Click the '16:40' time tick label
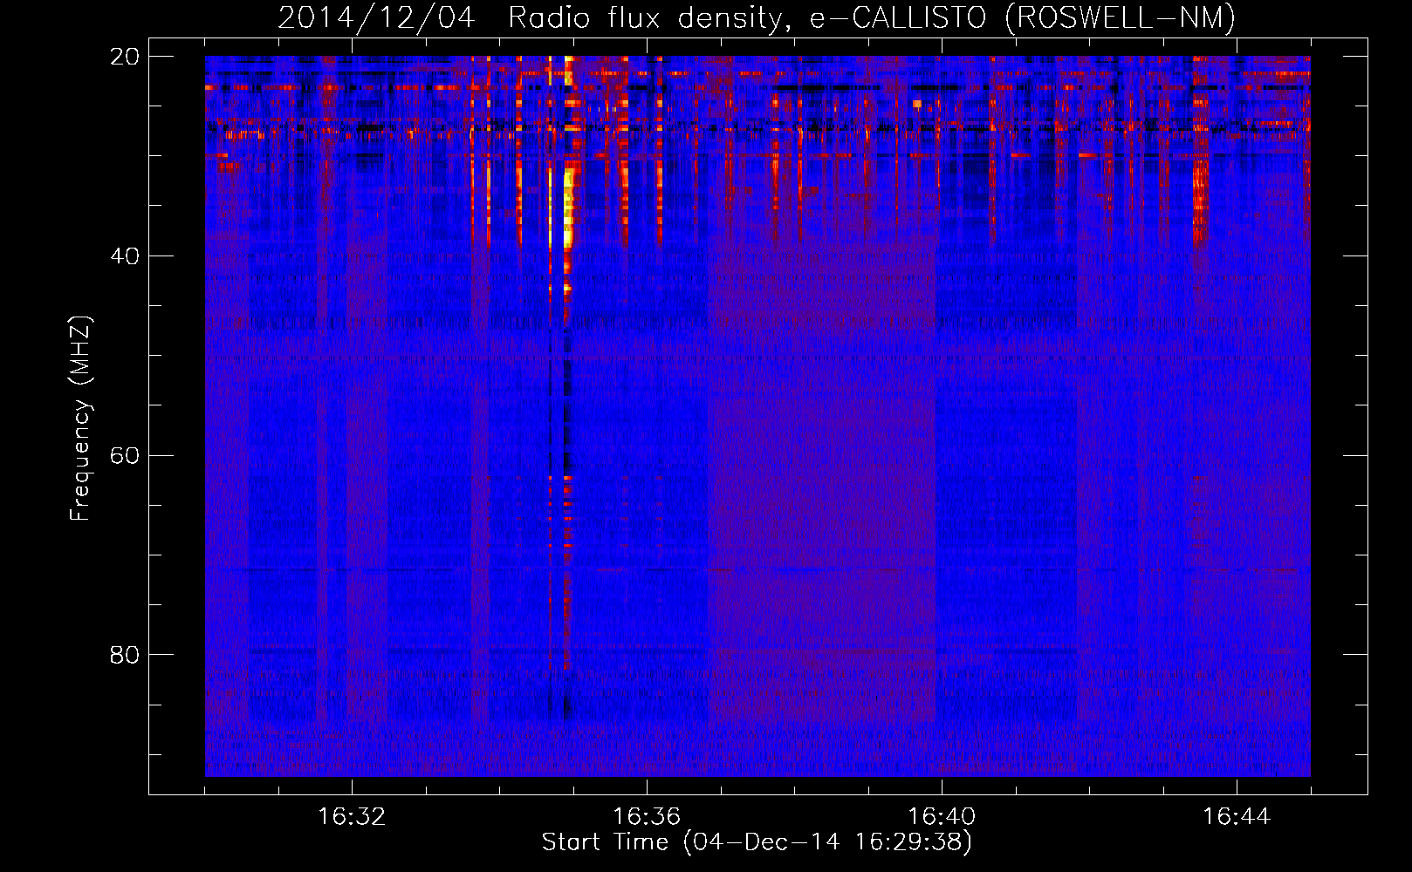Image resolution: width=1412 pixels, height=872 pixels. click(942, 817)
